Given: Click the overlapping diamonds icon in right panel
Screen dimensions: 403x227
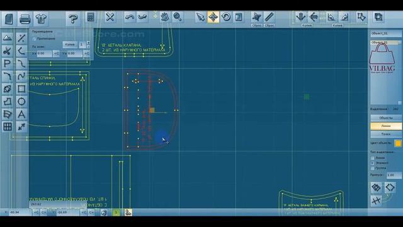Looking at the screenshot, I should 377,187.
